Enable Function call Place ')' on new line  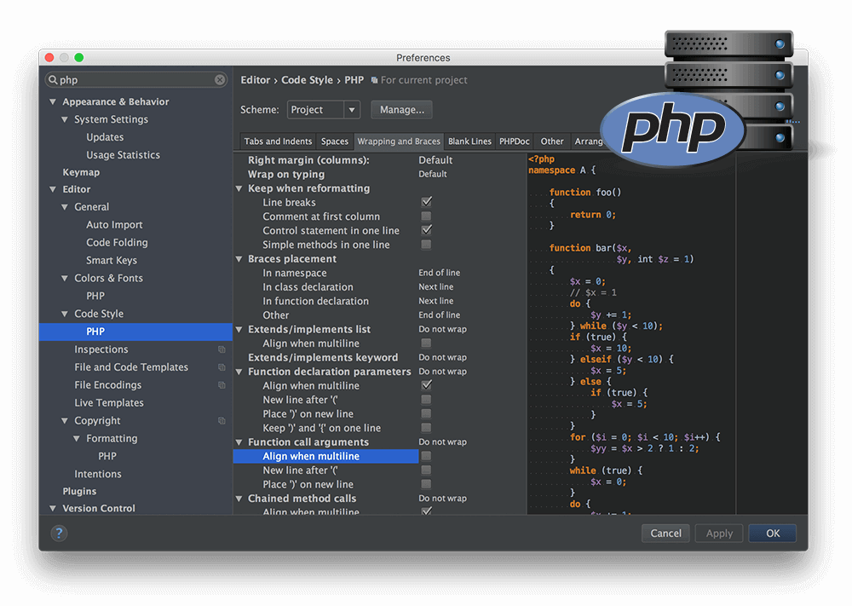tap(427, 484)
